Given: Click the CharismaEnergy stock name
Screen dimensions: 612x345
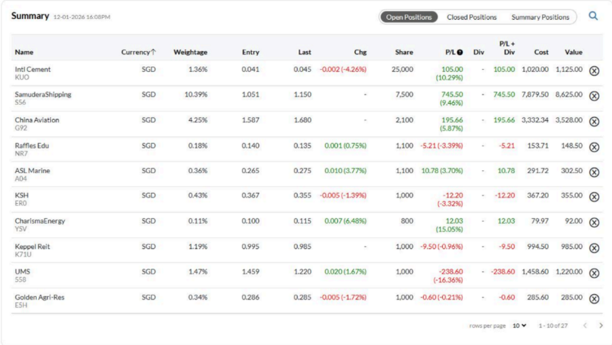Looking at the screenshot, I should 40,221.
